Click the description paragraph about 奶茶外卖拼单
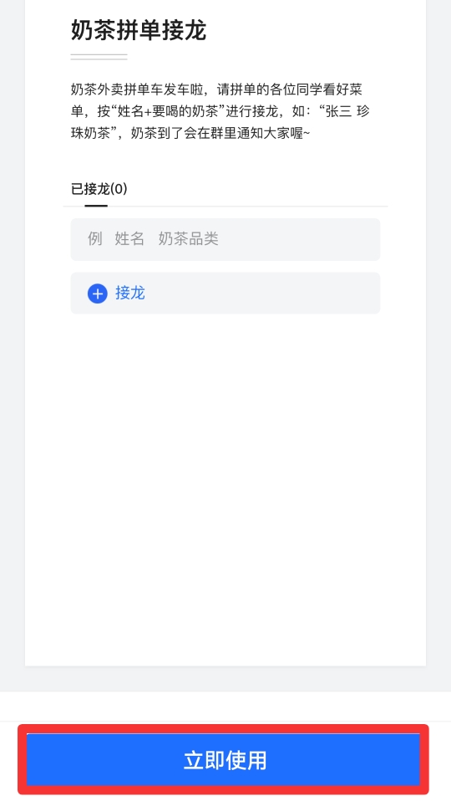Image resolution: width=451 pixels, height=801 pixels. [x=220, y=111]
